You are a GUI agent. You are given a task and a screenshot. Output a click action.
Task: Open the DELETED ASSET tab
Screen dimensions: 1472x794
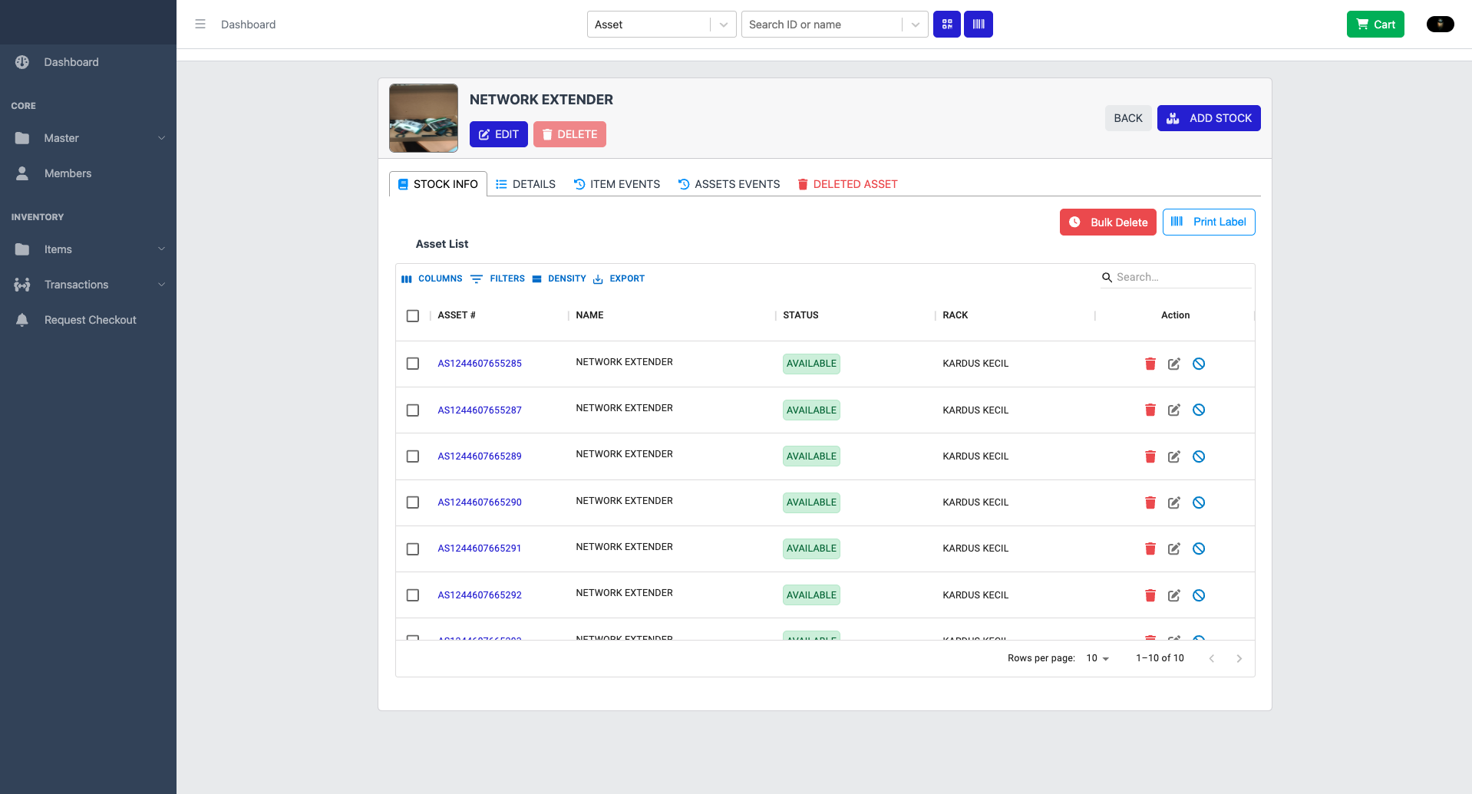(847, 184)
